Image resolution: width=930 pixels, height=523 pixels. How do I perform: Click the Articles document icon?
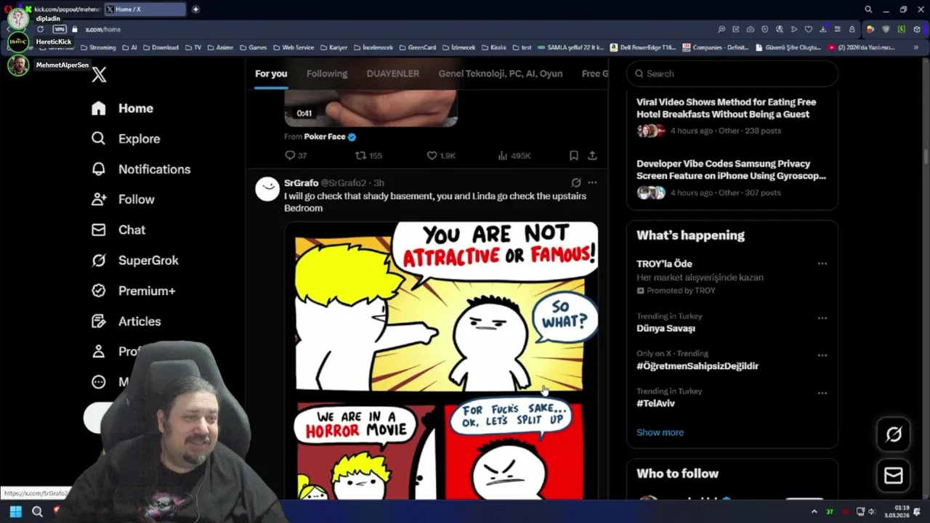coord(99,322)
